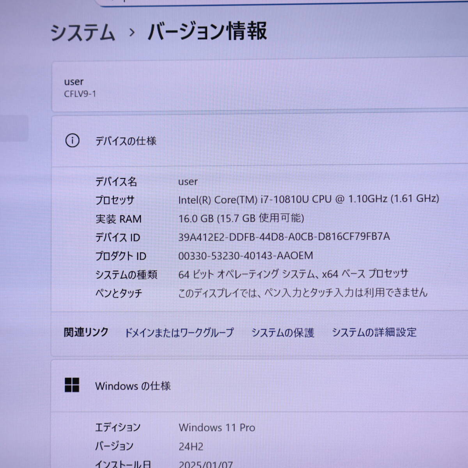Click the system type value 64 ビット オペレーティング システム
The image size is (468, 468).
click(x=293, y=274)
